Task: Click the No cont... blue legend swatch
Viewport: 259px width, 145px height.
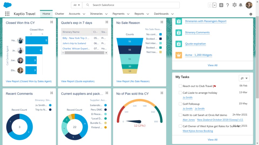Action: pyautogui.click(x=160, y=34)
